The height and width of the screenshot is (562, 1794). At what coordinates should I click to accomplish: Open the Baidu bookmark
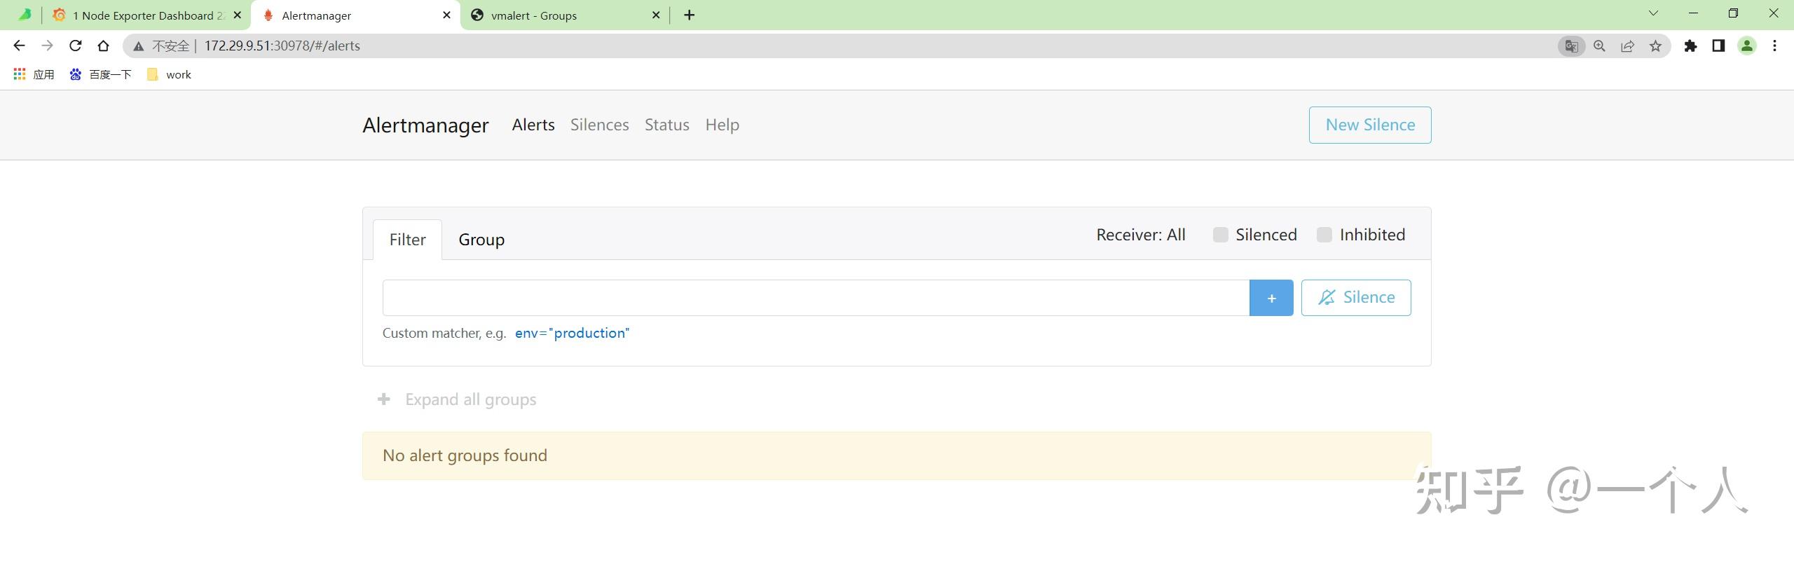point(100,74)
